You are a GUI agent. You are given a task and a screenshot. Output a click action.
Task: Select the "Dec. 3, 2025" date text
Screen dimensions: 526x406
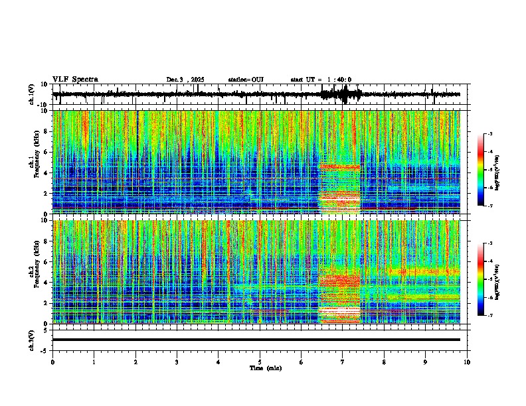[185, 80]
